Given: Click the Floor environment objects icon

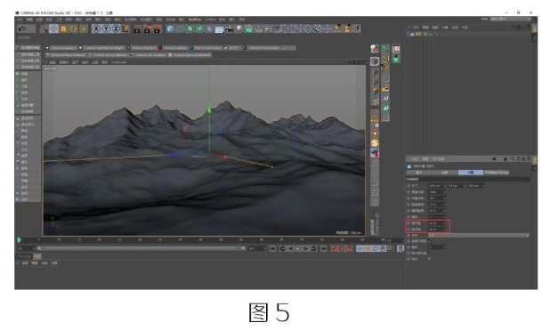Looking at the screenshot, I should 219,28.
